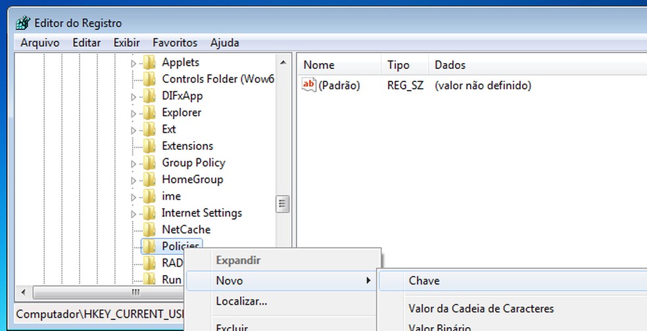Select the DIFxApp tree item
This screenshot has width=647, height=331.
point(182,96)
